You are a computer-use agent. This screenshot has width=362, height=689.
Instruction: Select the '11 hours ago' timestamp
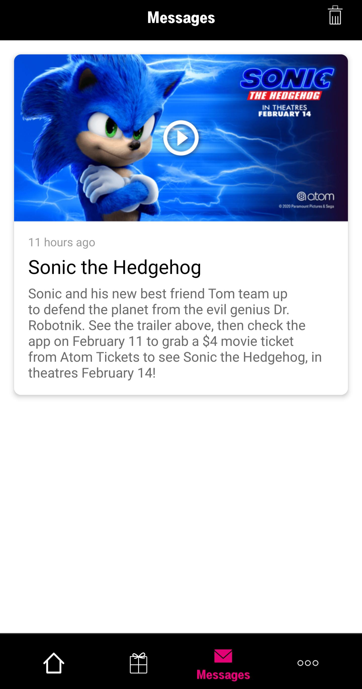(62, 242)
